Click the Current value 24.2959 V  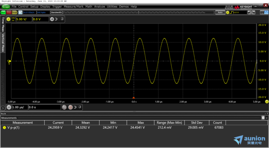[55, 128]
